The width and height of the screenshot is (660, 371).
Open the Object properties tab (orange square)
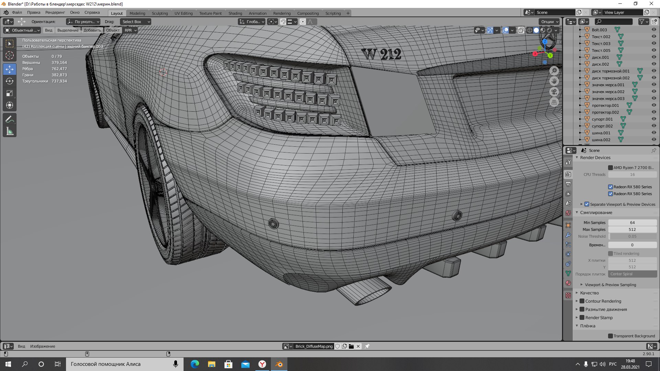click(x=568, y=225)
